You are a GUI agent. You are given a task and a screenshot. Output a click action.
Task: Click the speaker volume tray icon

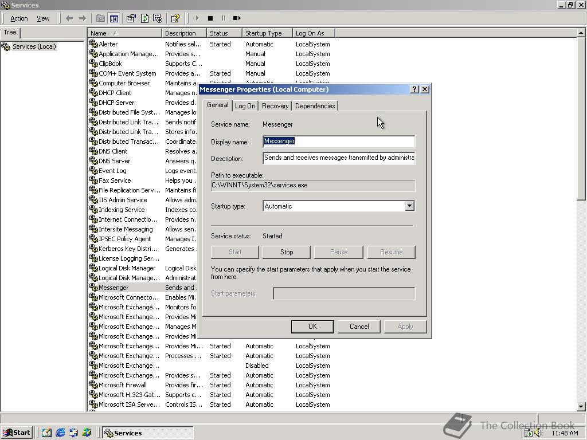click(x=538, y=433)
